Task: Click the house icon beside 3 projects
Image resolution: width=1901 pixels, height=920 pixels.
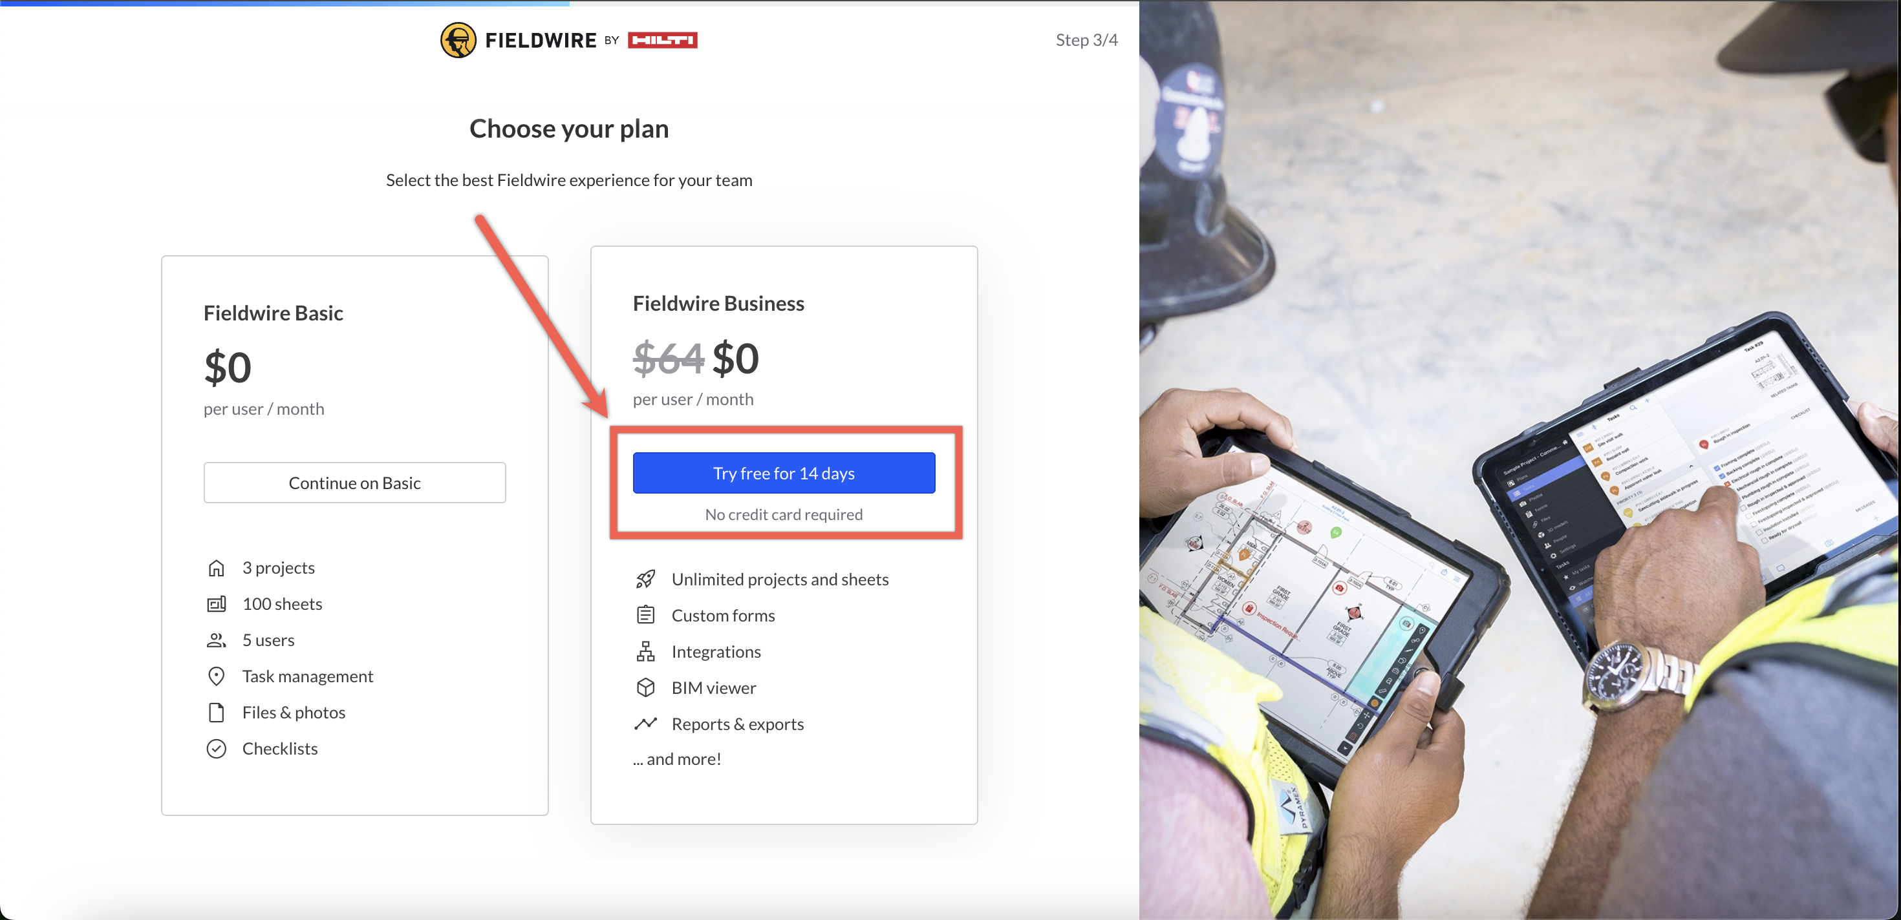Action: coord(216,568)
